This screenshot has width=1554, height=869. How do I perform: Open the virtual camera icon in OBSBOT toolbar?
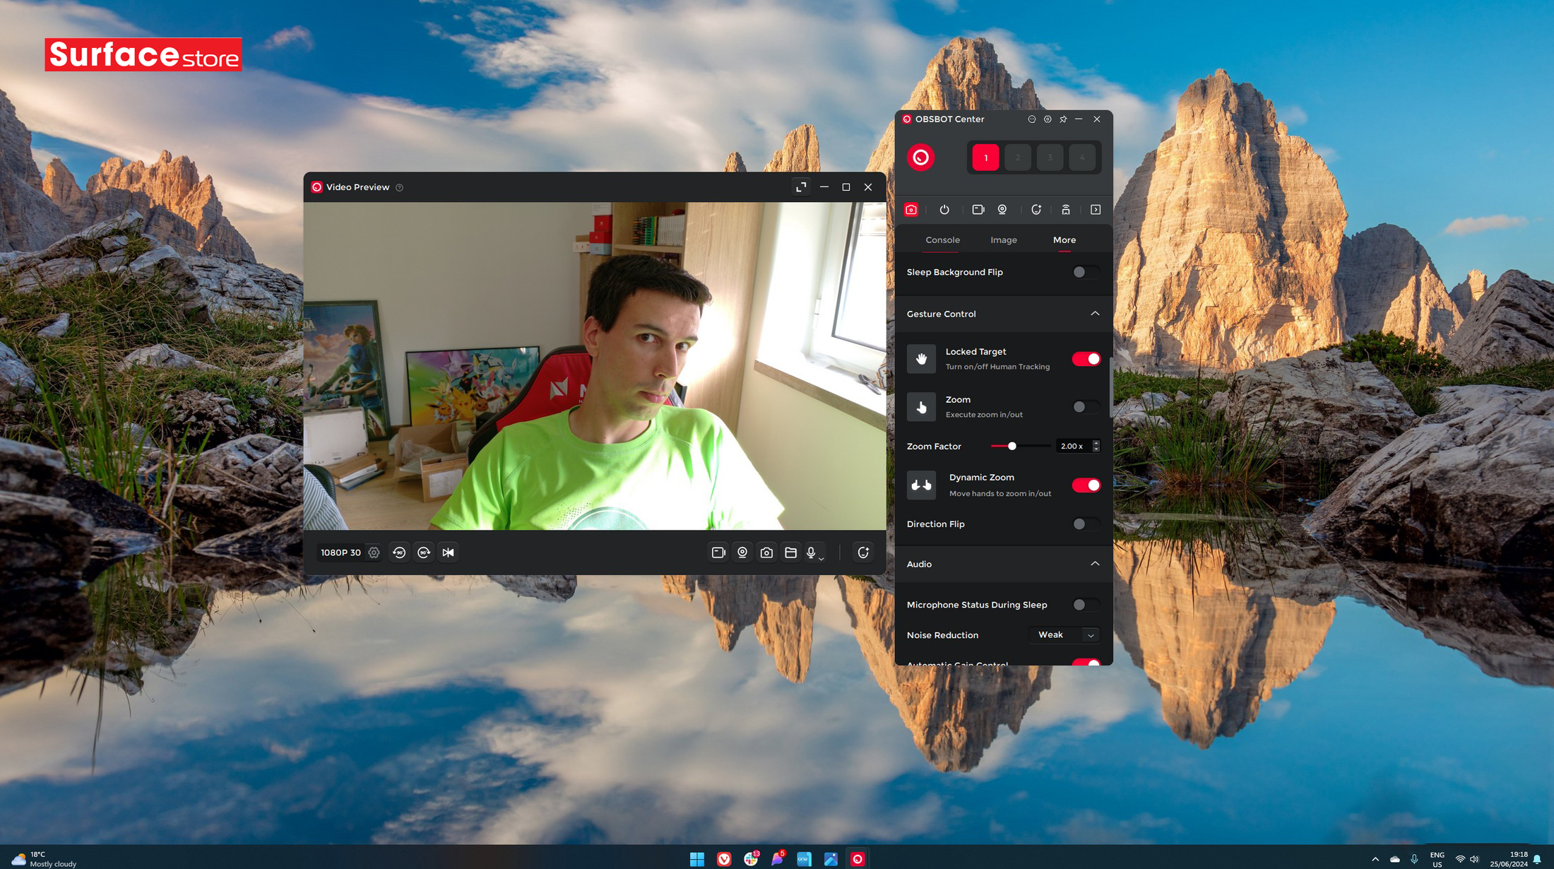click(x=978, y=209)
